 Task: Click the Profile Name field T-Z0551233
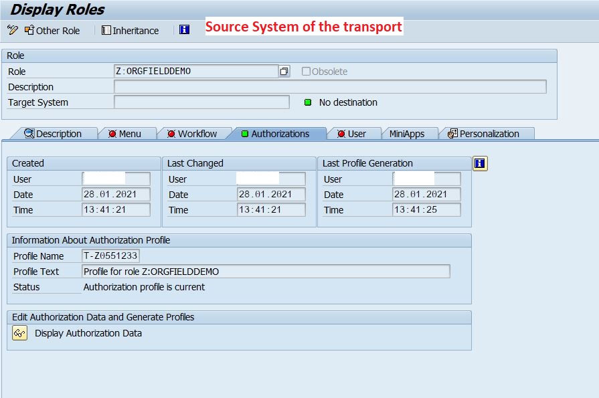(x=110, y=256)
